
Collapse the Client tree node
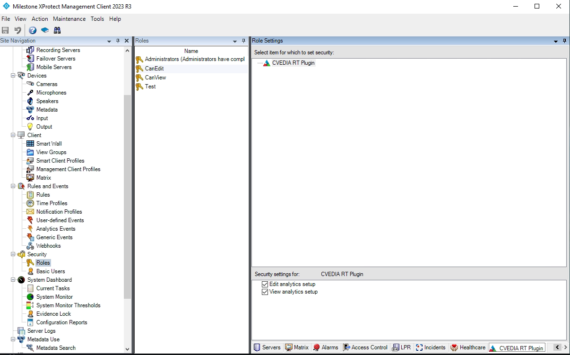click(13, 135)
